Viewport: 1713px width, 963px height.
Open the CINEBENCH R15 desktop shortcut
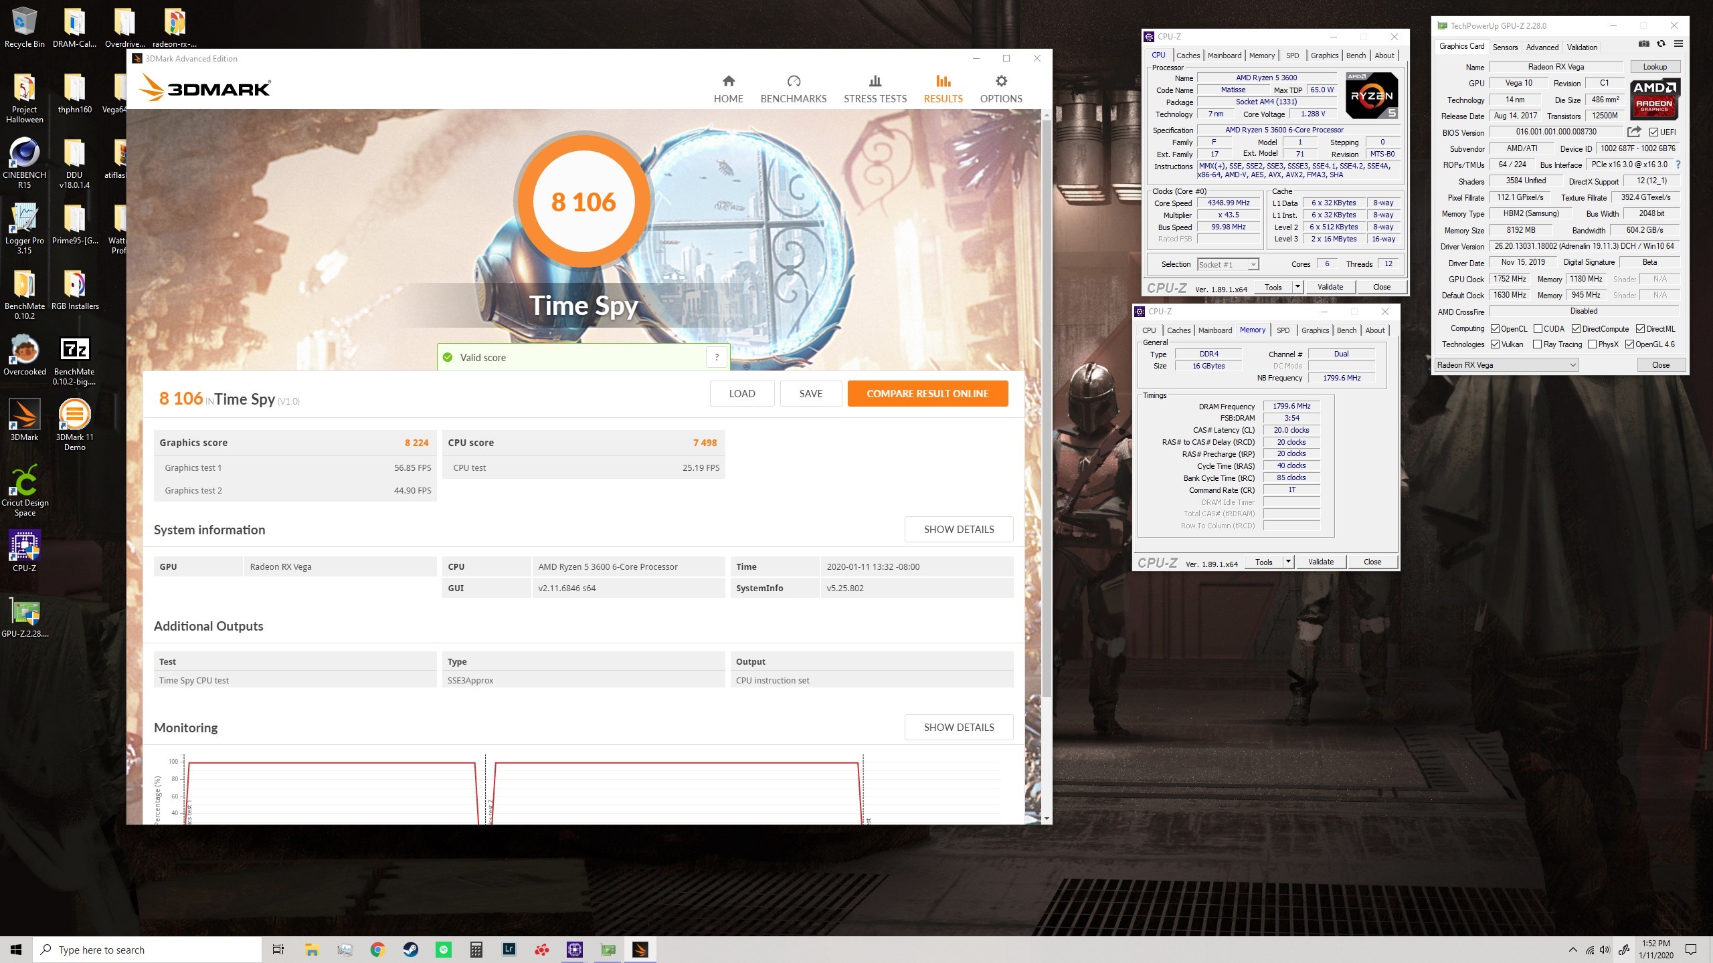25,164
